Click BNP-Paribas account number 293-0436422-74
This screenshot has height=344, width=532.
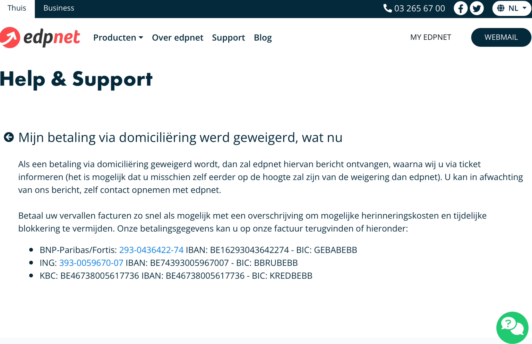(151, 250)
